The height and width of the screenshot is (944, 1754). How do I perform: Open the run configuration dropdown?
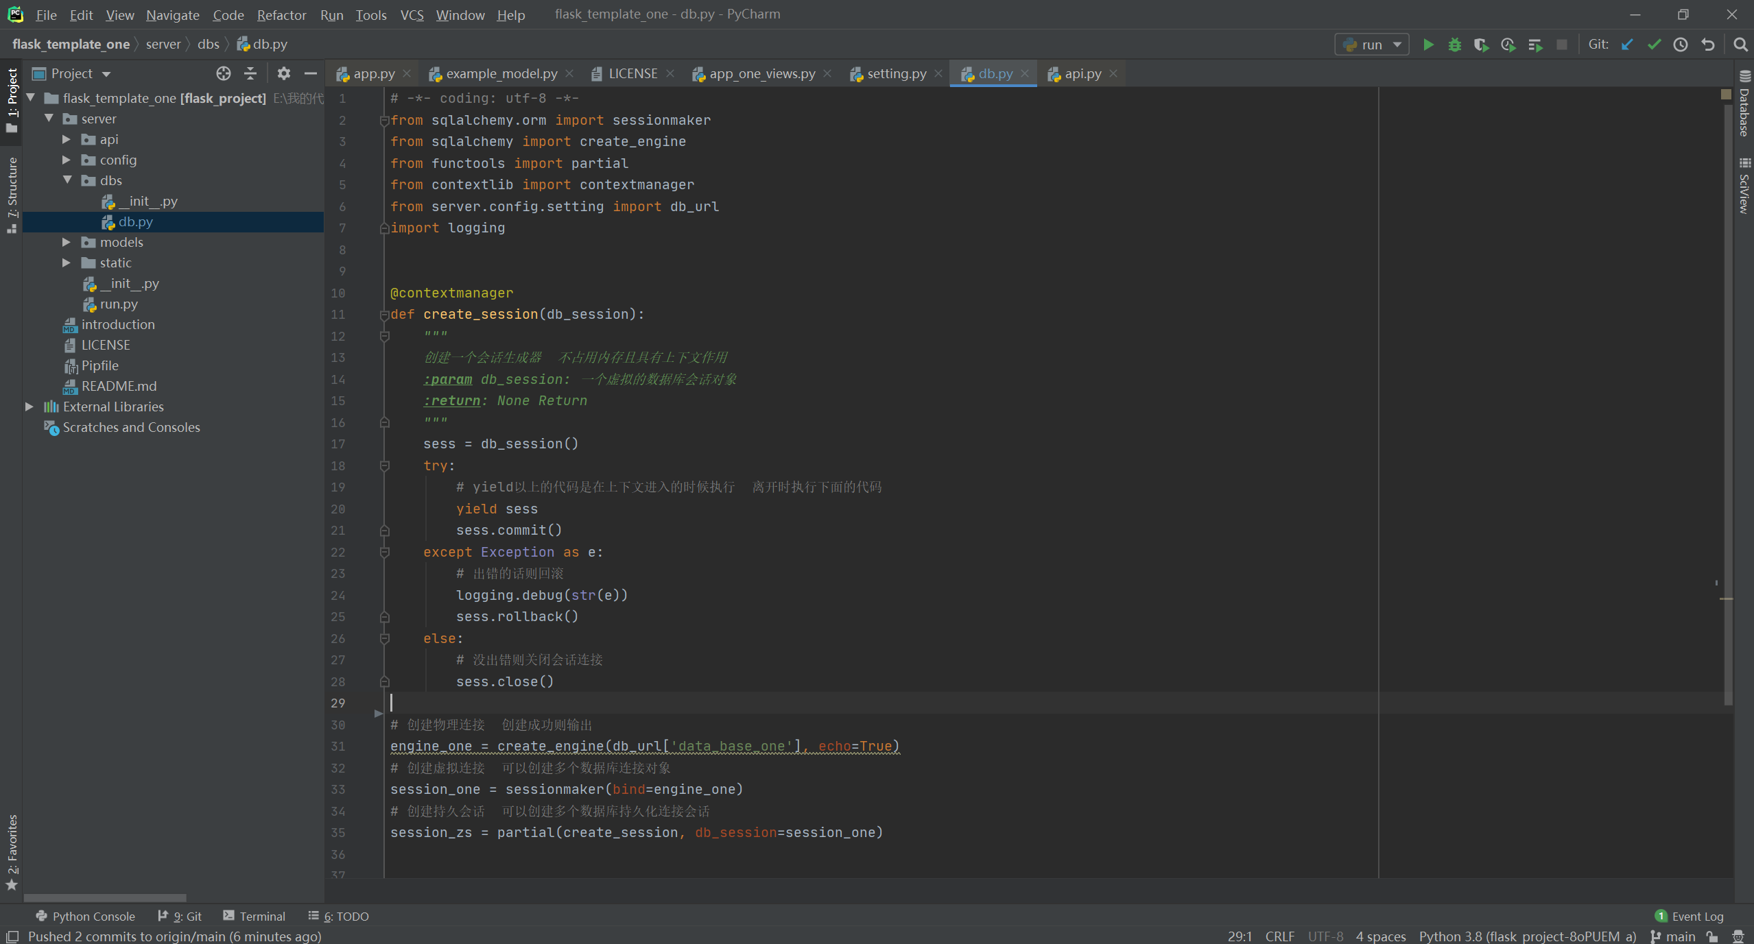tap(1372, 45)
